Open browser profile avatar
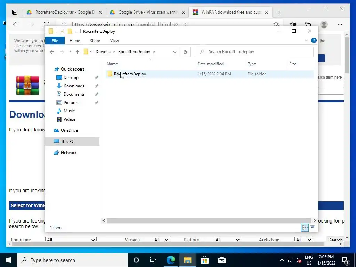The height and width of the screenshot is (267, 356). (x=324, y=24)
